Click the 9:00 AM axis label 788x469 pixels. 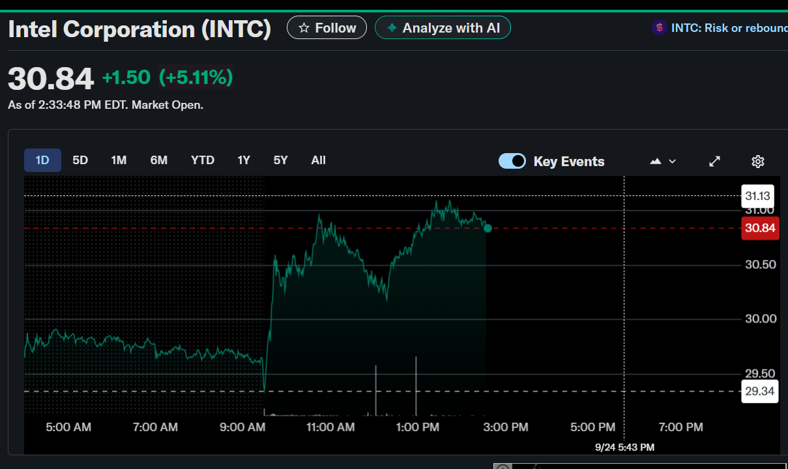coord(242,427)
